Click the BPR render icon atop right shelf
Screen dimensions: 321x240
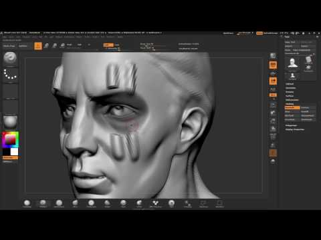tap(273, 55)
